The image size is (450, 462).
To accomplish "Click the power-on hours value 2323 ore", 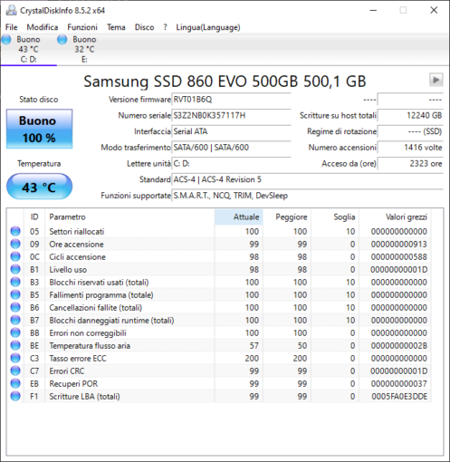I will [x=410, y=163].
